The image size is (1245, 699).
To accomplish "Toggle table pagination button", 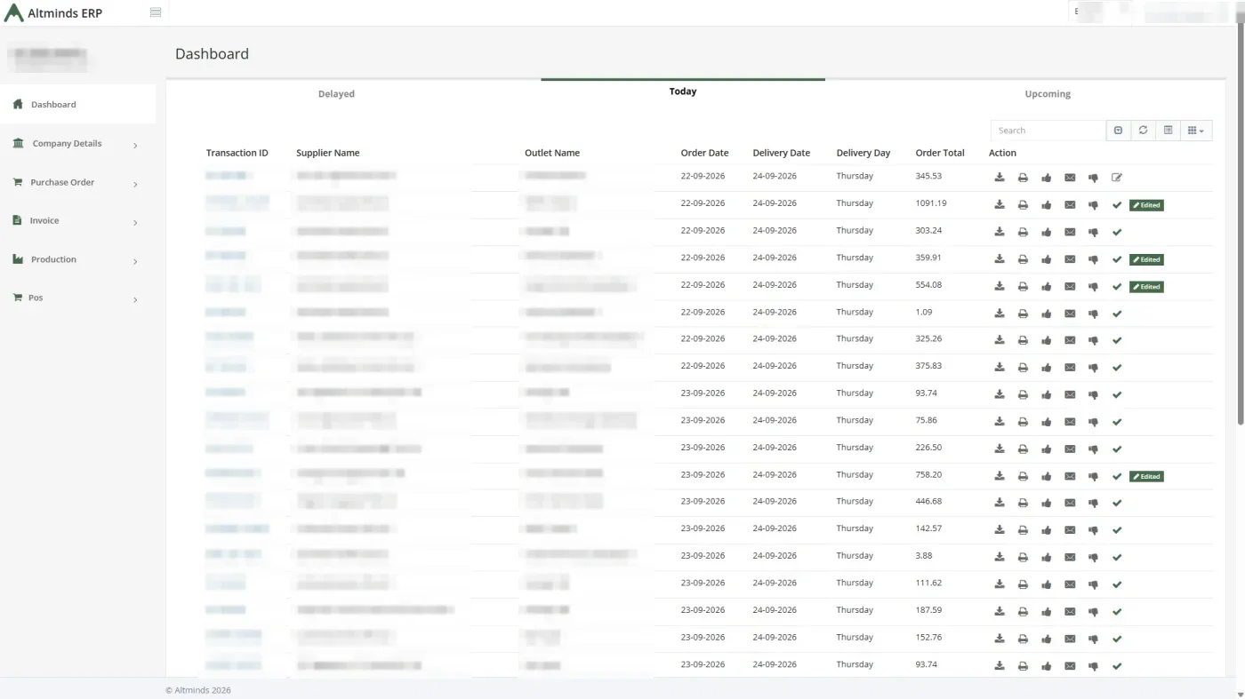I will [1118, 131].
